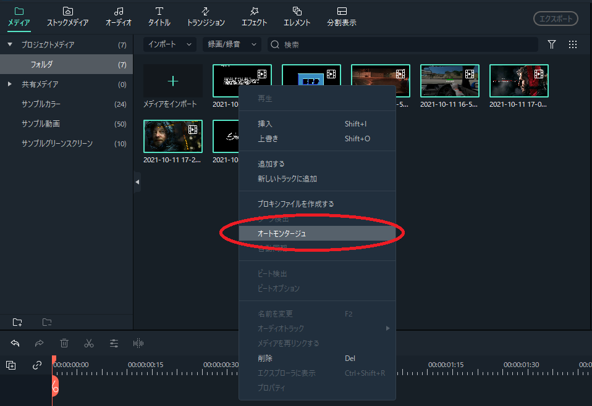Image resolution: width=592 pixels, height=406 pixels.
Task: Select the racing car video thumbnail
Action: (450, 81)
